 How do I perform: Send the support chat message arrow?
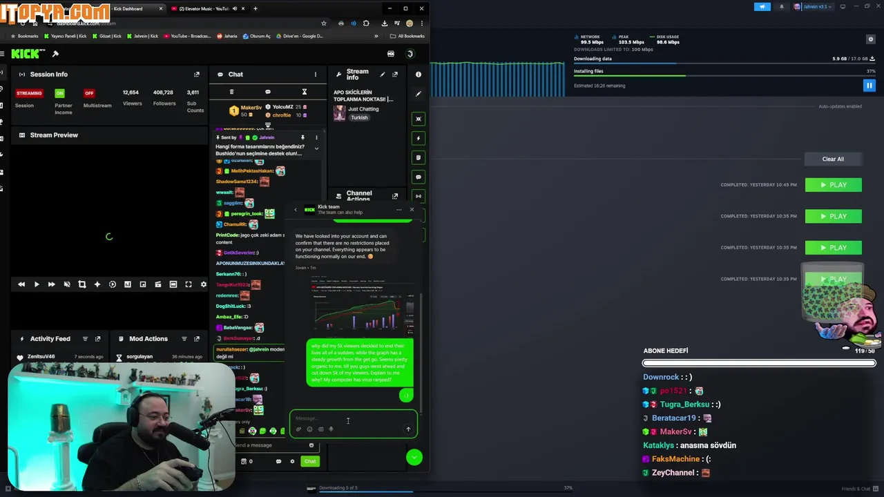(x=408, y=429)
